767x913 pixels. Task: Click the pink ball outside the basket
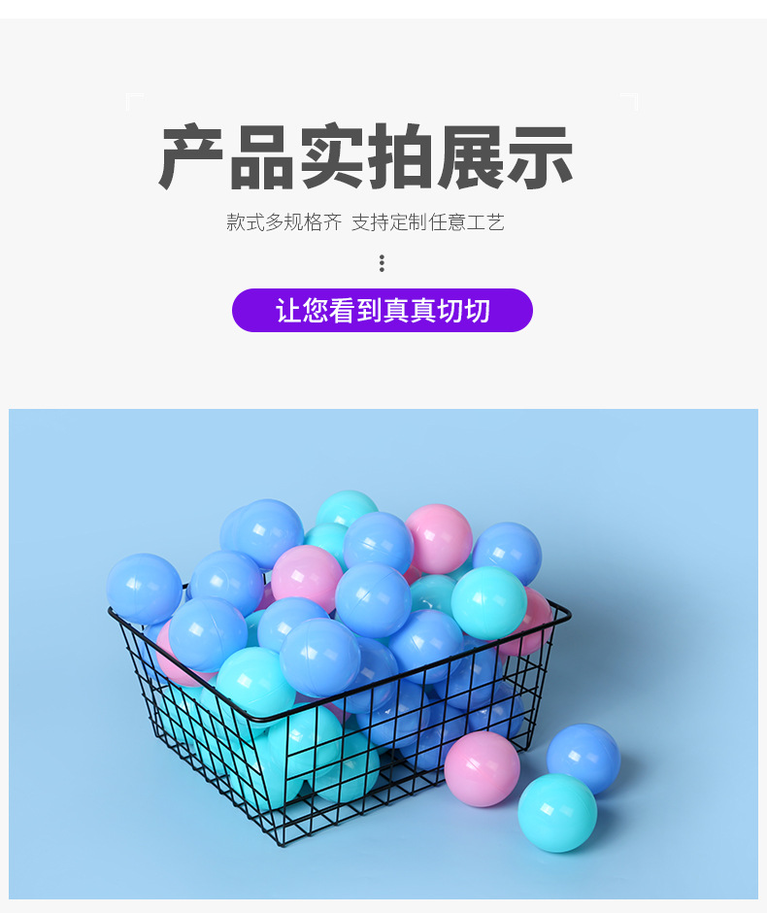482,768
